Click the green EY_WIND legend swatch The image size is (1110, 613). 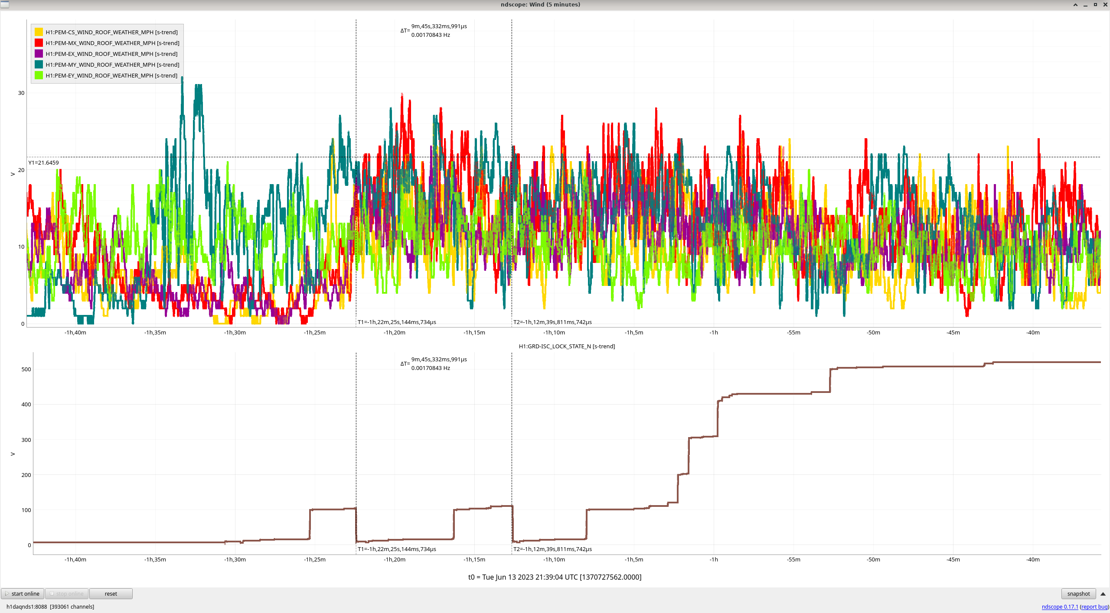click(39, 75)
